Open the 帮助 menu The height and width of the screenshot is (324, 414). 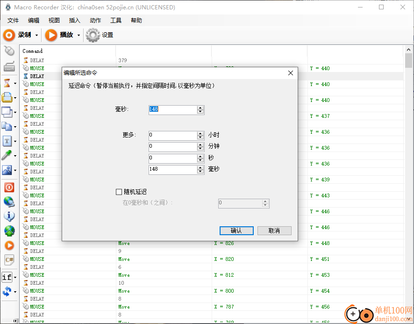(136, 21)
